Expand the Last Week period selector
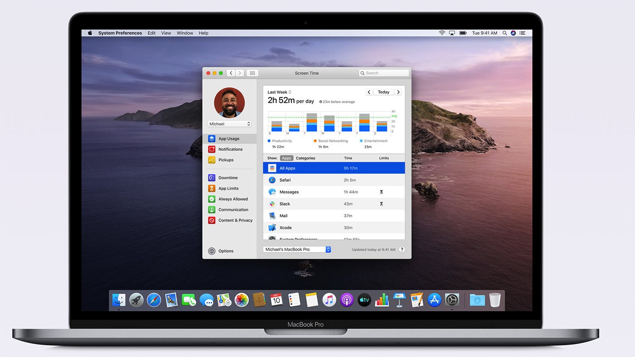This screenshot has width=635, height=357. pyautogui.click(x=279, y=92)
